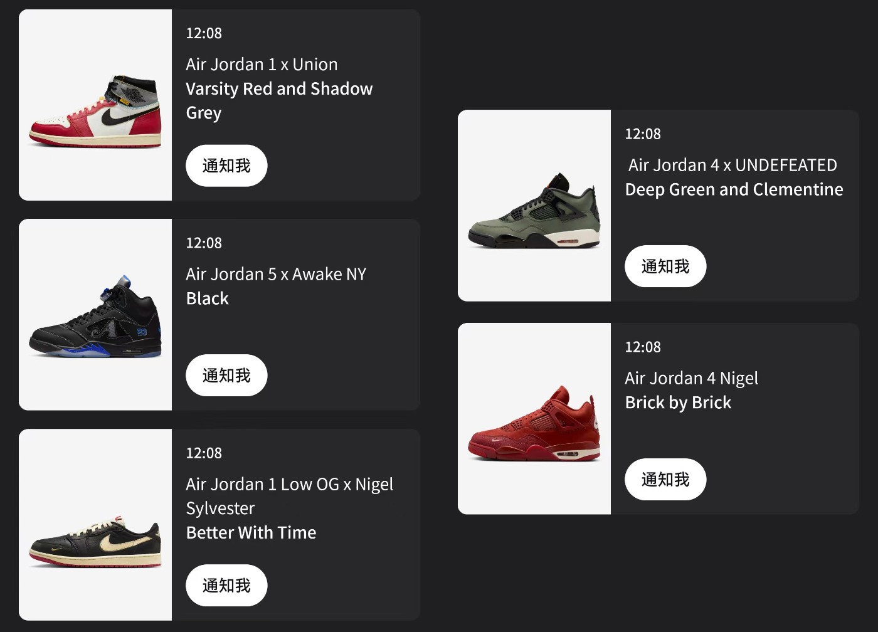
Task: Tap 通知我 for Better With Time
Action: (x=226, y=586)
